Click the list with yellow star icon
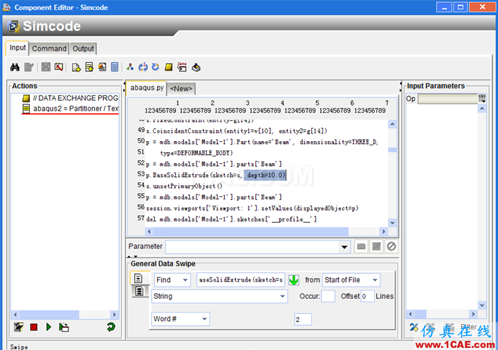 pos(89,67)
